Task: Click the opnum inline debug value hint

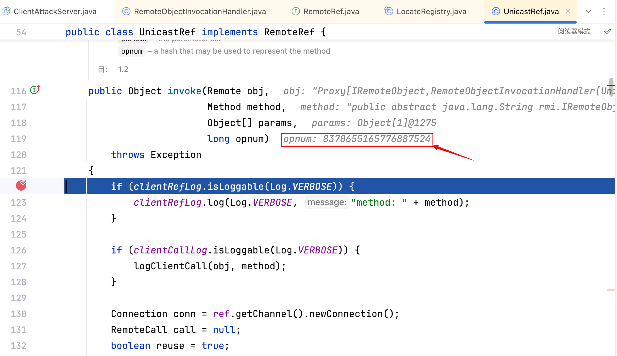Action: (357, 139)
